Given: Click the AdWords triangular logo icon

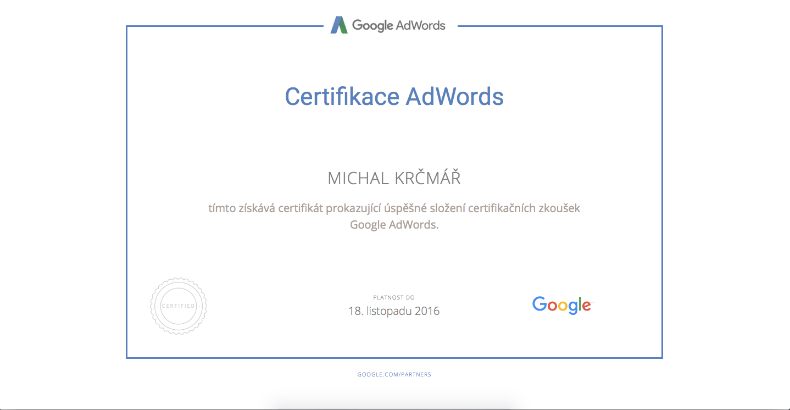Looking at the screenshot, I should tap(338, 25).
